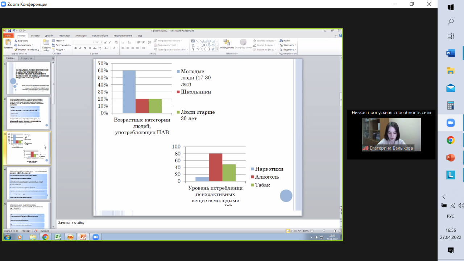Screen dimensions: 464x261
Task: Switch to the Insert (Вставка) ribbon tab
Action: 35,36
